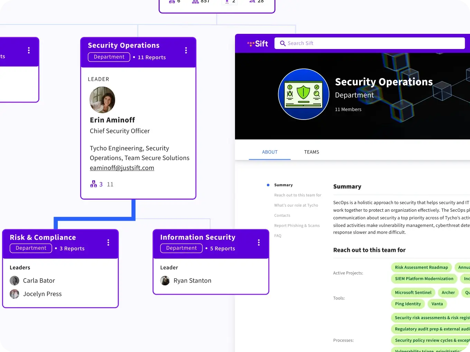The height and width of the screenshot is (352, 470).
Task: Open eaminoff@justsift.com email link
Action: coord(122,168)
